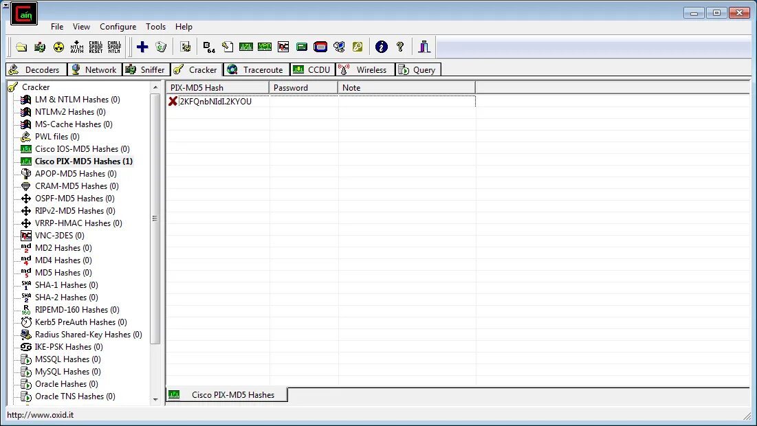The height and width of the screenshot is (426, 757).
Task: Open the View menu
Action: click(81, 27)
